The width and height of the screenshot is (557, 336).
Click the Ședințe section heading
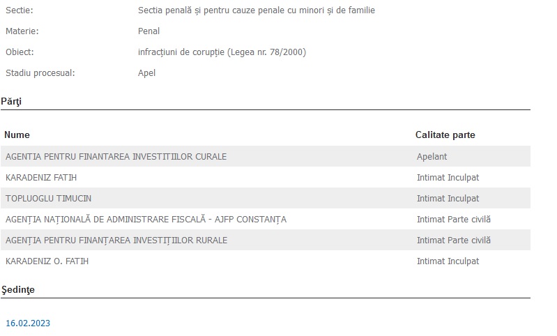(17, 289)
